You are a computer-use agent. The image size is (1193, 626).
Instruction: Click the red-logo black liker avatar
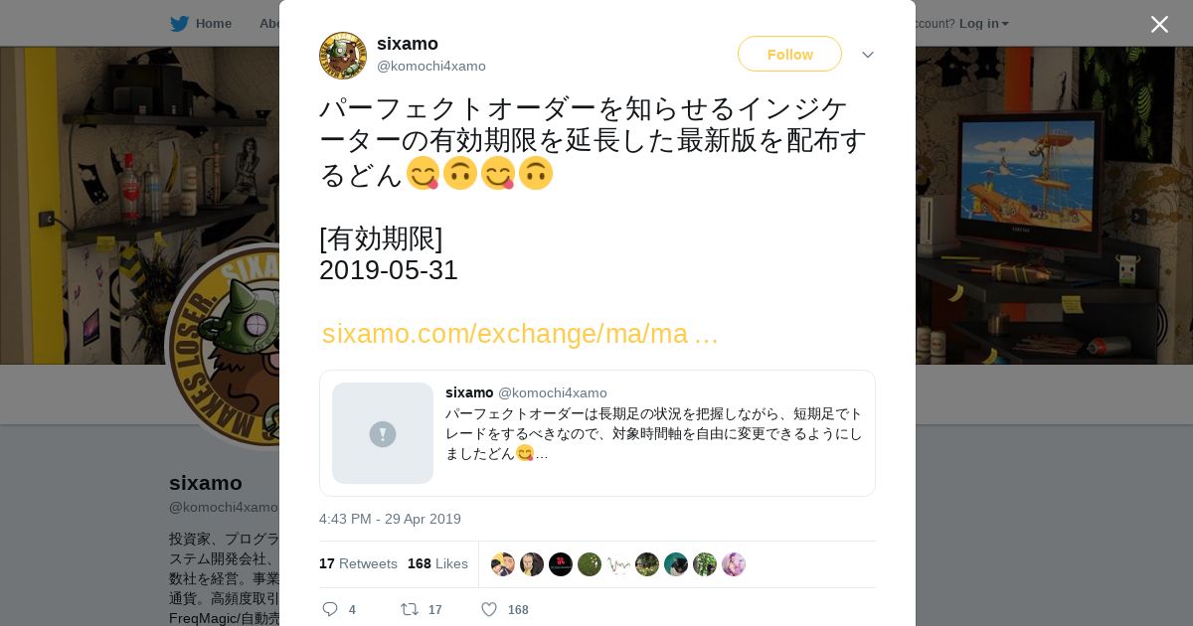(561, 564)
